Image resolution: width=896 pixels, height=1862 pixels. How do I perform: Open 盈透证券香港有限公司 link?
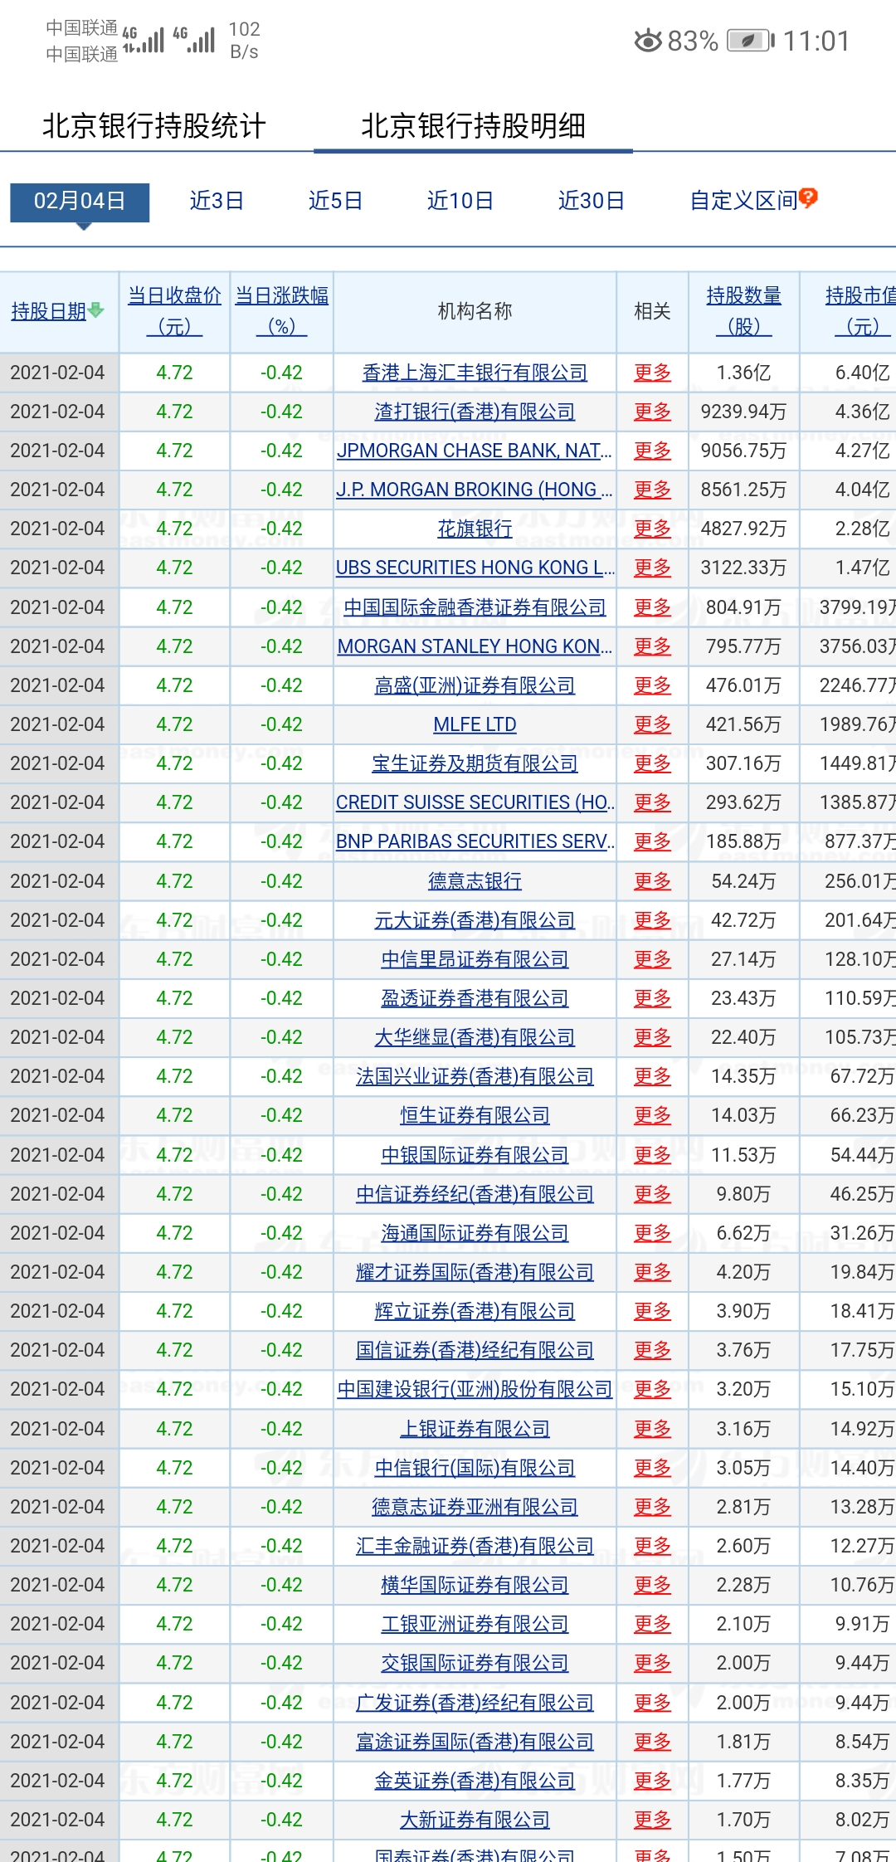tap(475, 999)
